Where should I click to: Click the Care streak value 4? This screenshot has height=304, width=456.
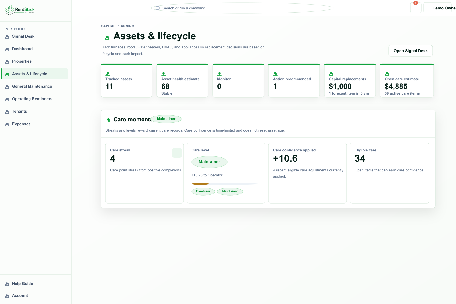113,158
